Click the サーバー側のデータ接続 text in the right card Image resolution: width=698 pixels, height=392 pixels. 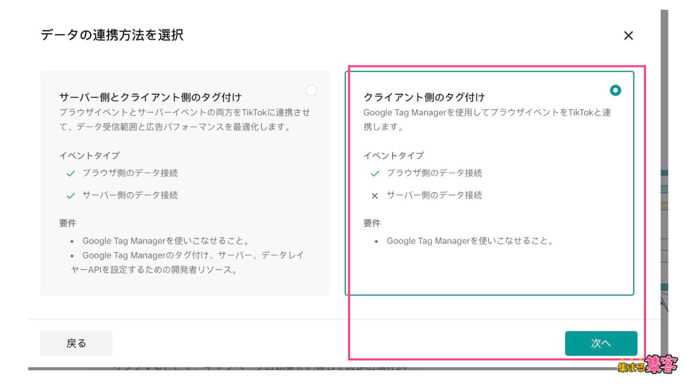[434, 195]
